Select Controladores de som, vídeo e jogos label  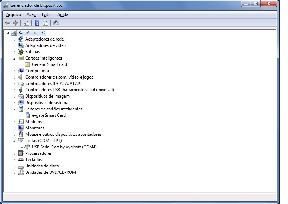59,77
